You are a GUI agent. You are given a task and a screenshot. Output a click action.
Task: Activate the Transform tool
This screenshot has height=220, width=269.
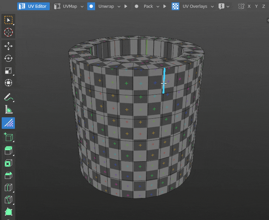point(8,83)
